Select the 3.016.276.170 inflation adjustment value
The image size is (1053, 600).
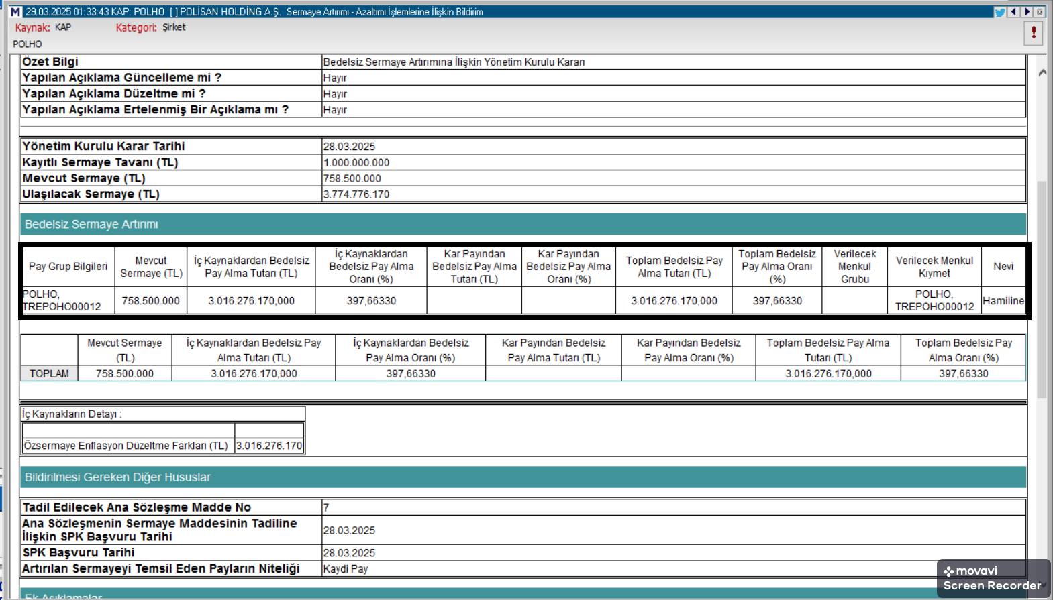269,446
